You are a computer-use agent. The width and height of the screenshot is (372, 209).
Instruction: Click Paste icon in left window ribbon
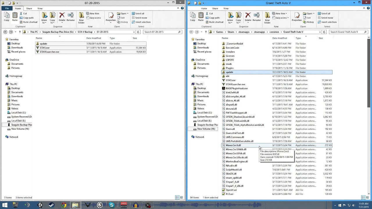coord(15,17)
